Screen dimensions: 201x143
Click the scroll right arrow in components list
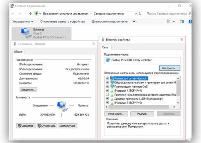pyautogui.click(x=174, y=107)
